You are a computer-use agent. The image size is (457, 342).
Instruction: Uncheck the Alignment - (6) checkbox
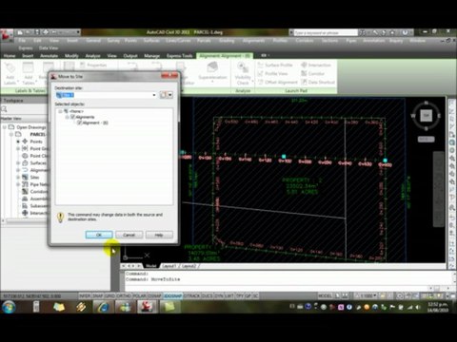(79, 123)
